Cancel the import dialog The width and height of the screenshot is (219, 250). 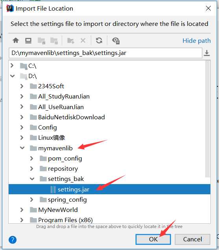[193, 239]
